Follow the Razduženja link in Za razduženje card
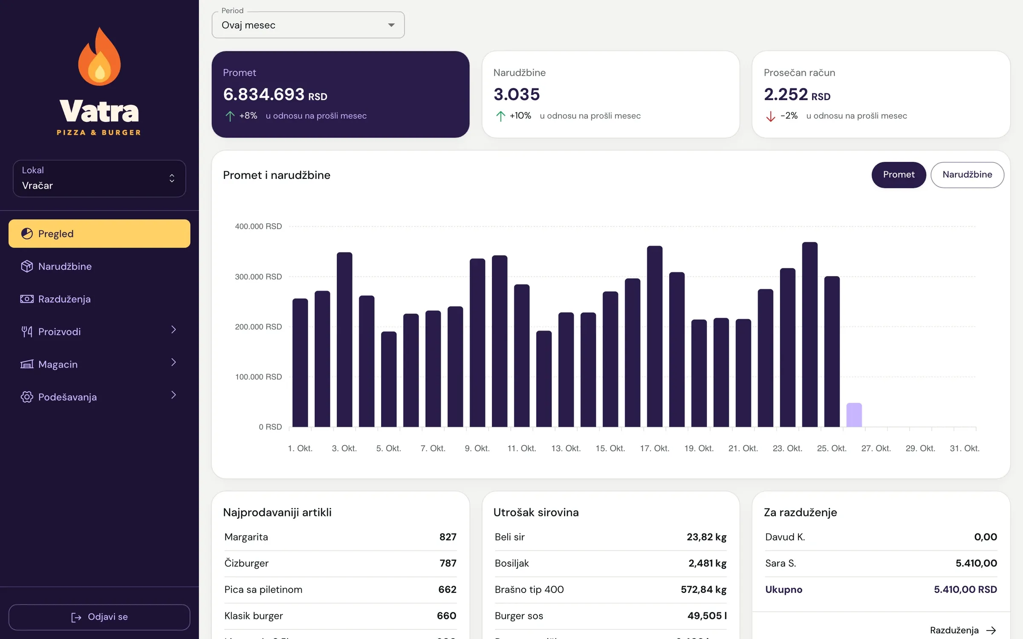This screenshot has height=639, width=1023. click(963, 630)
